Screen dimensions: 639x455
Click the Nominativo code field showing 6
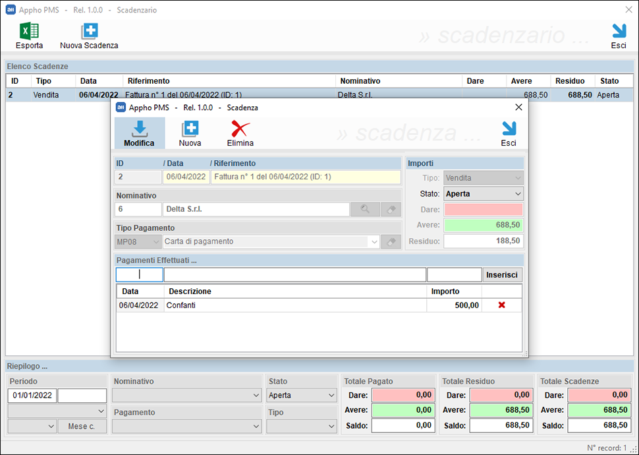[x=138, y=209]
